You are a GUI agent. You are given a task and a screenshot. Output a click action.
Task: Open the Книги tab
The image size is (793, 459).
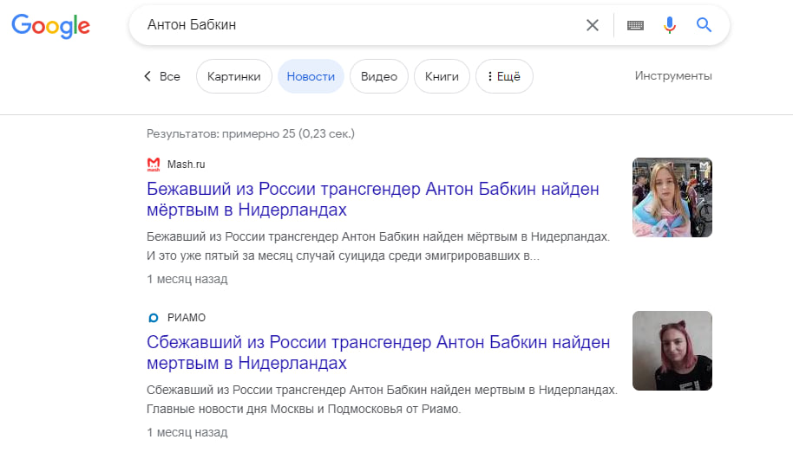[442, 76]
